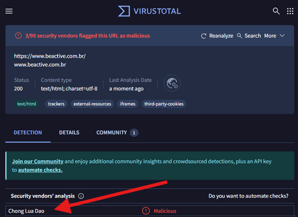
Task: Switch to the Detection tab
Action: tap(28, 133)
